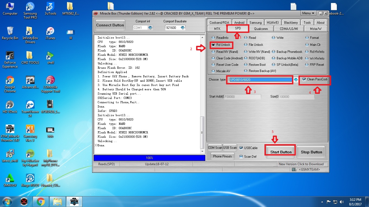
Task: Open File Explorer from the taskbar
Action: (x=58, y=202)
